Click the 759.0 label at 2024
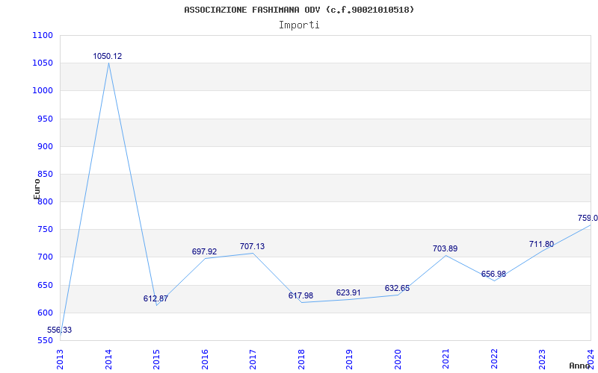 point(588,219)
